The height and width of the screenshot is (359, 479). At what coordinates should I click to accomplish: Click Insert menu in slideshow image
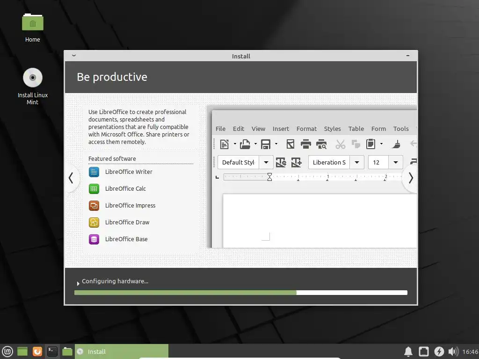pos(281,129)
